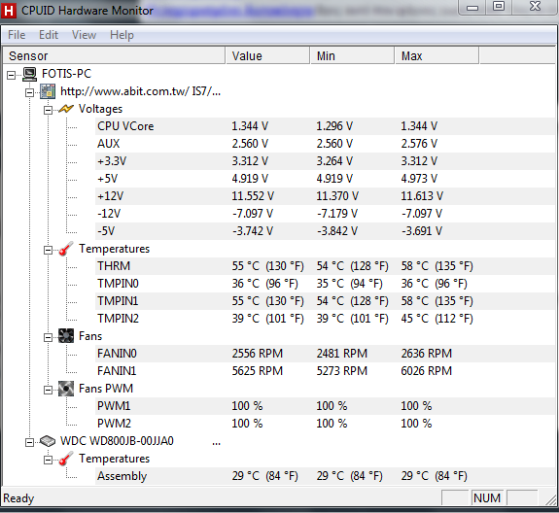Viewport: 559px width, 513px height.
Task: Select the FOTIS-PC tree label
Action: pyautogui.click(x=67, y=74)
